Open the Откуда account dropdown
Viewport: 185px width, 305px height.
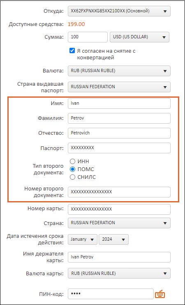119,11
